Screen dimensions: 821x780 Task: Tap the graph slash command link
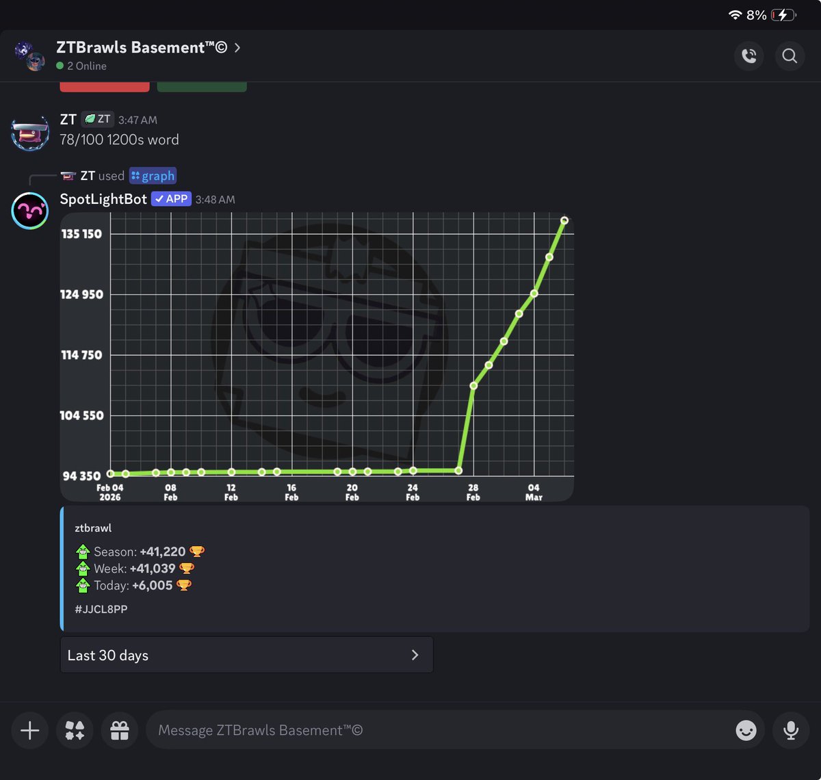(153, 176)
